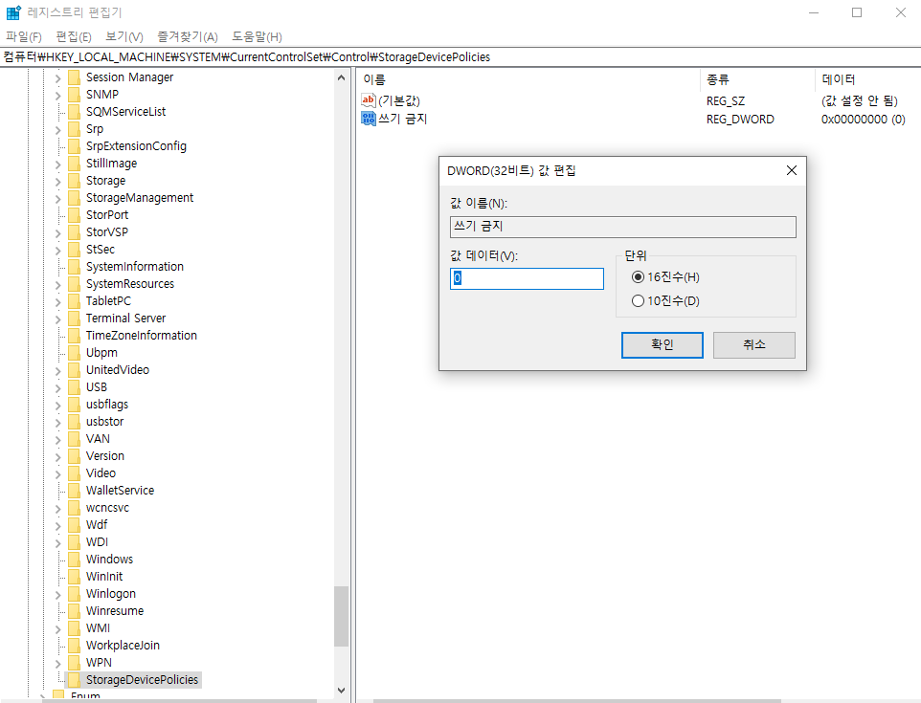This screenshot has width=921, height=703.
Task: Click the tree pane scroll-up arrow
Action: click(x=341, y=77)
